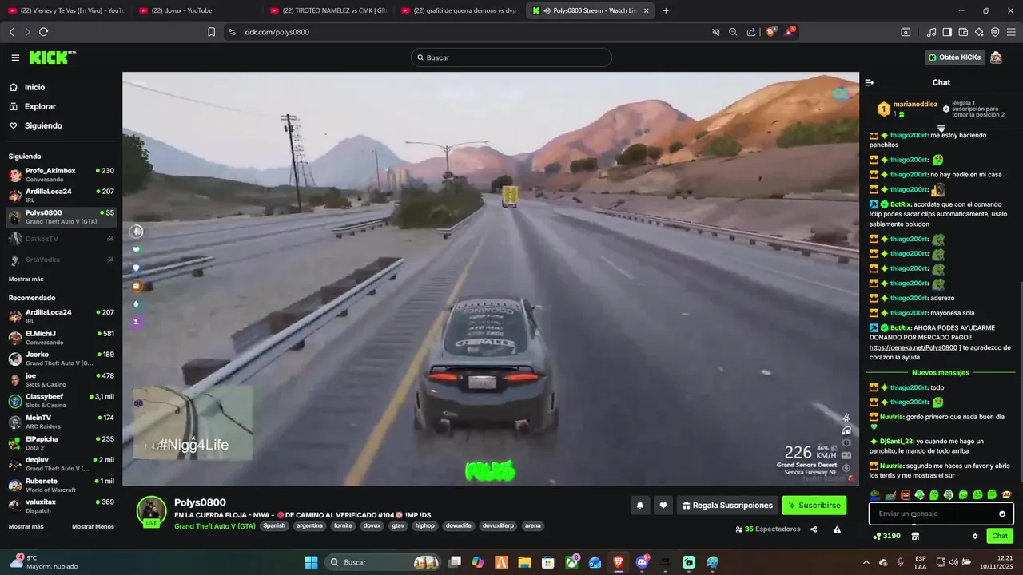Open the browser main menu hamburger
This screenshot has height=575, width=1023.
[1011, 32]
